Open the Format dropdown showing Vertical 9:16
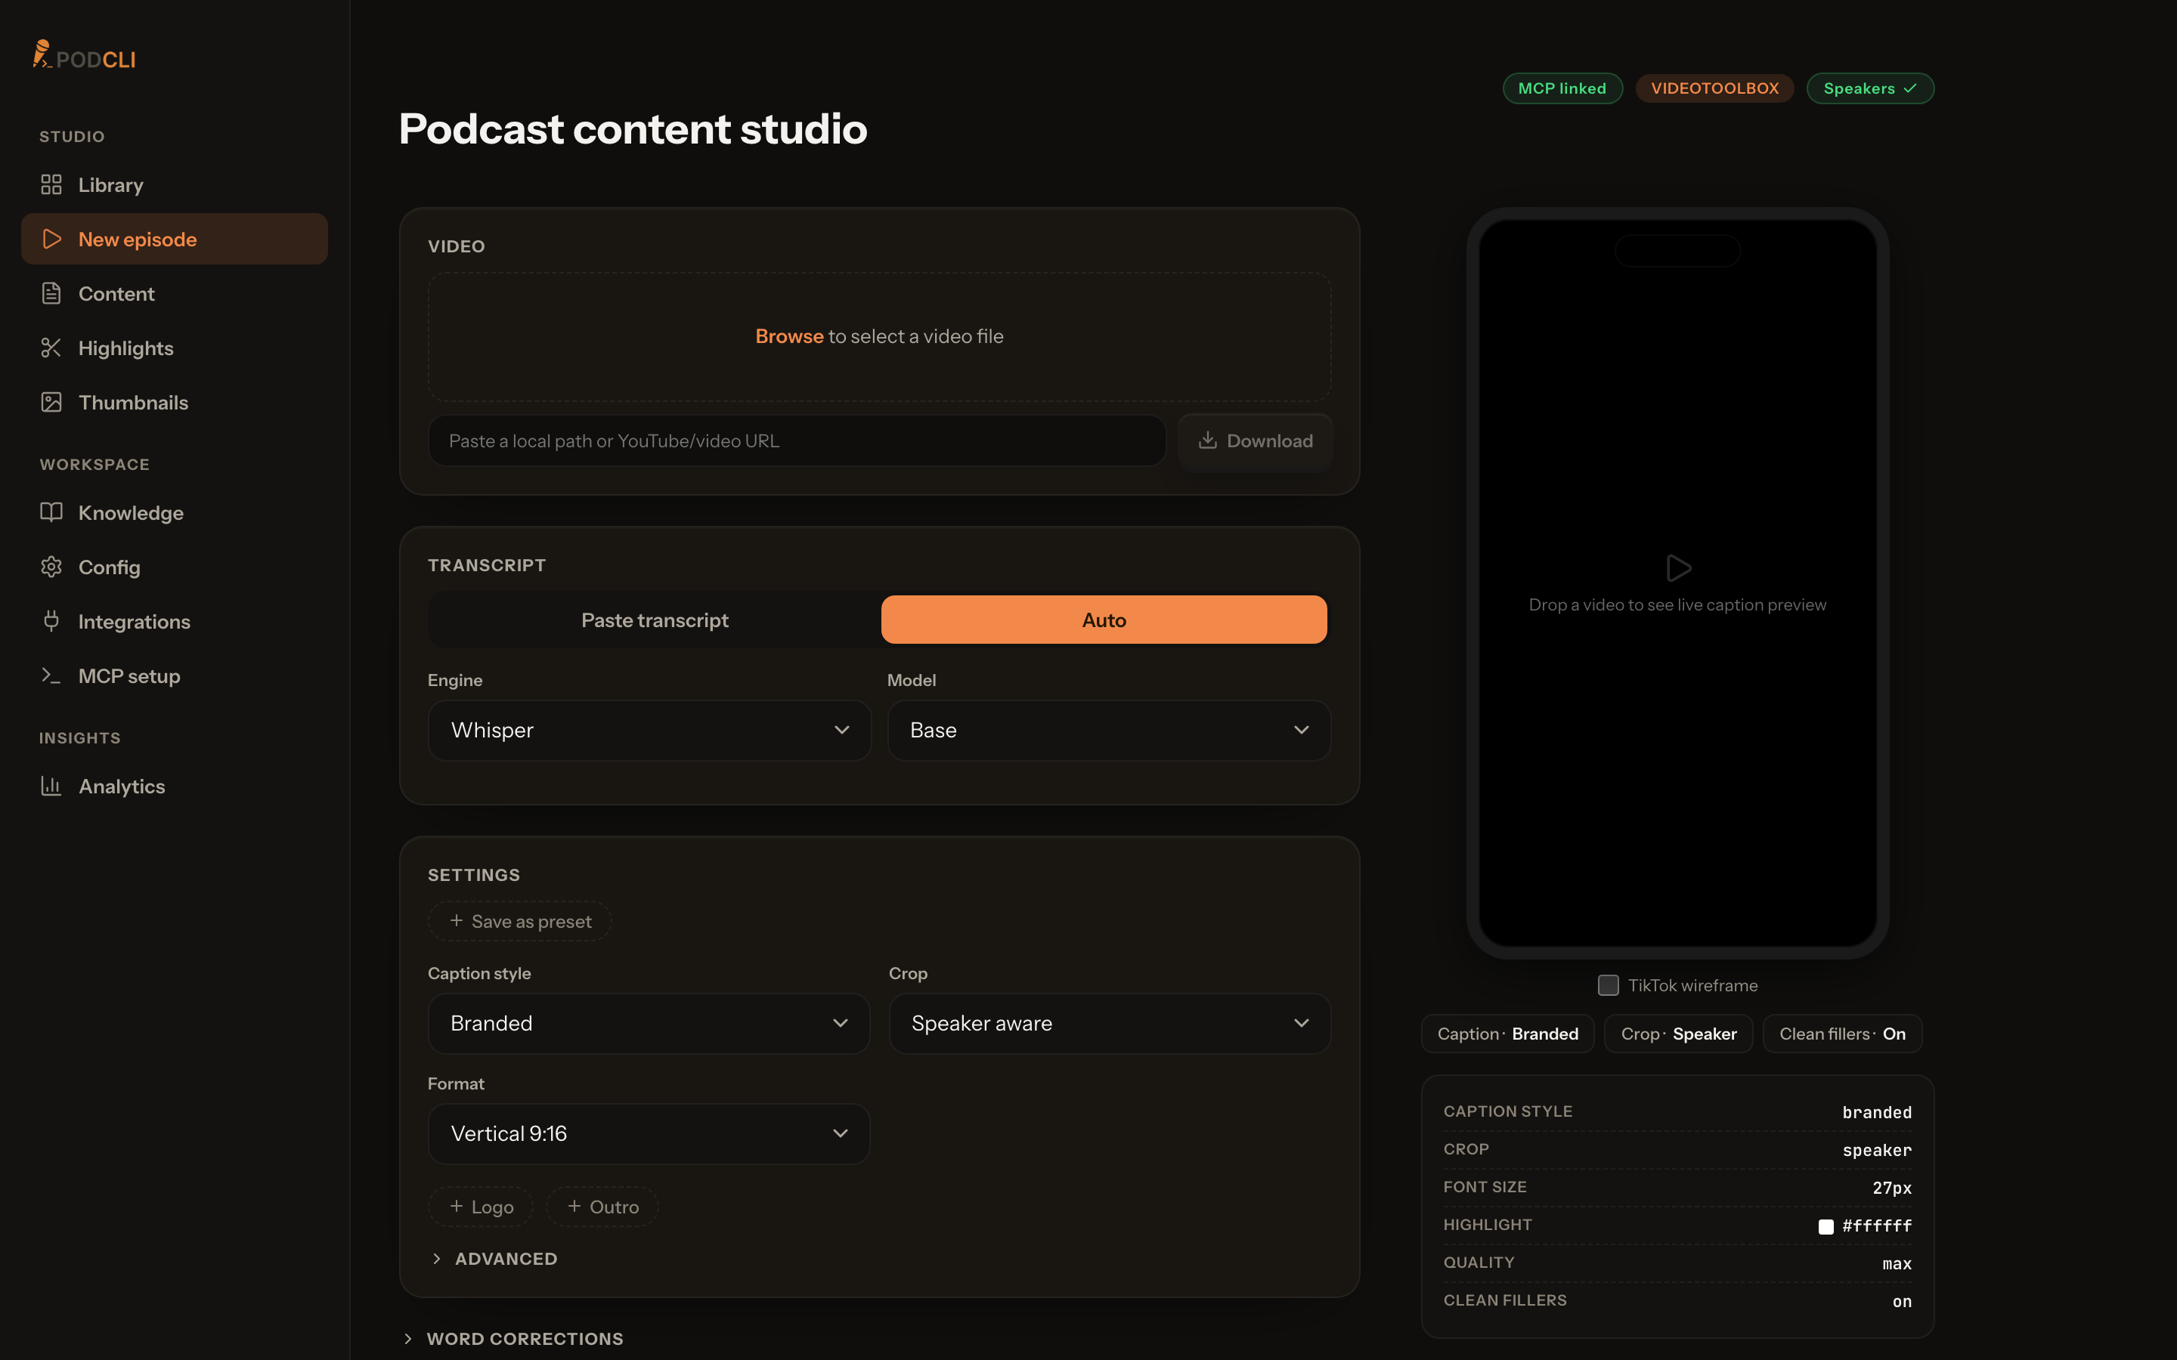Image resolution: width=2177 pixels, height=1360 pixels. click(x=649, y=1133)
